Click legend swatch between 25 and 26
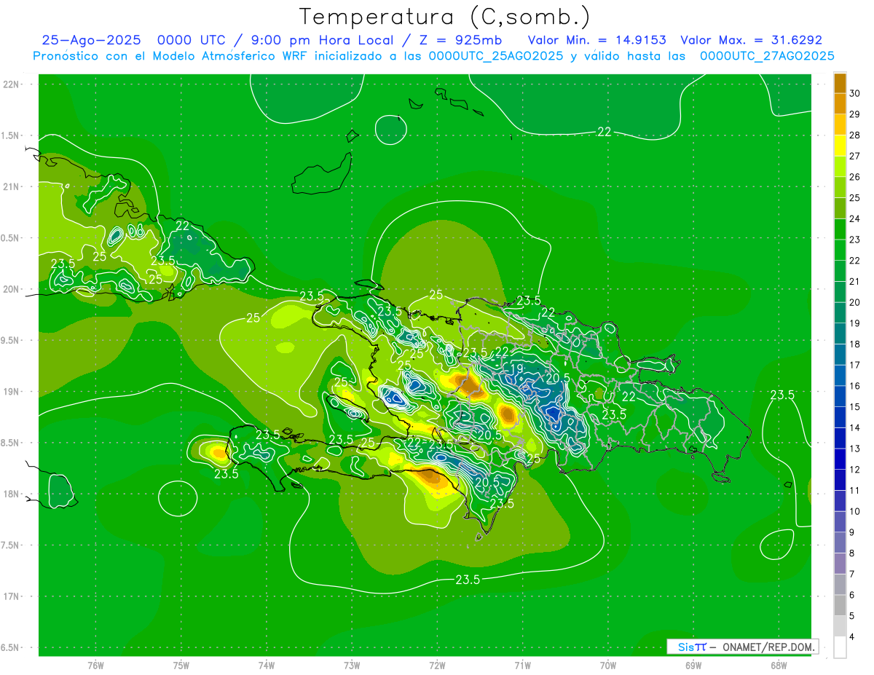The height and width of the screenshot is (675, 874). point(840,187)
